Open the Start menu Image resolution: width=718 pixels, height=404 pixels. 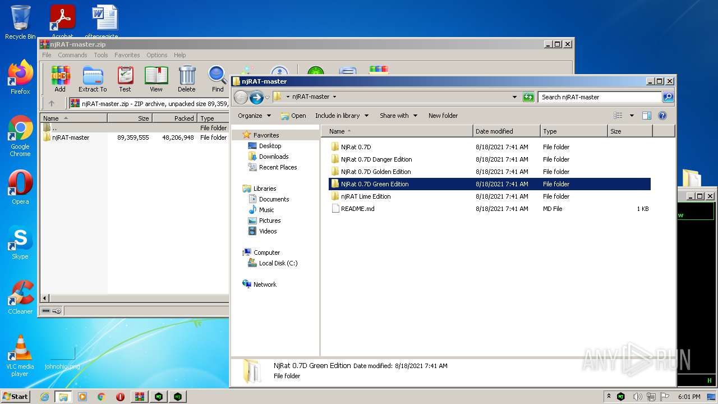(x=15, y=397)
